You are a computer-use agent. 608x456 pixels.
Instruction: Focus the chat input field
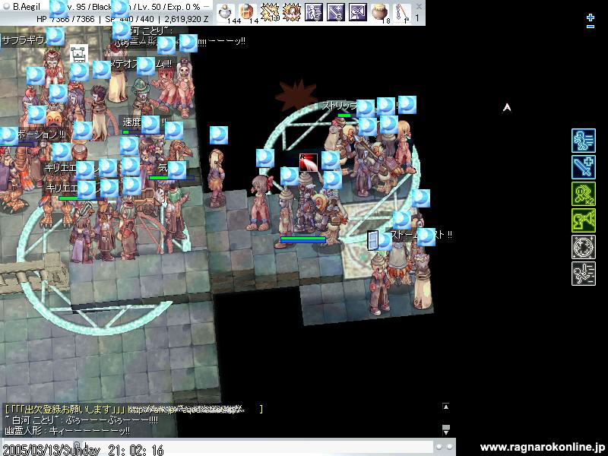coord(217,448)
